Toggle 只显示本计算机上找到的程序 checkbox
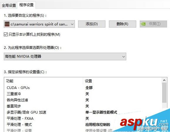The image size is (170, 132). [6, 34]
